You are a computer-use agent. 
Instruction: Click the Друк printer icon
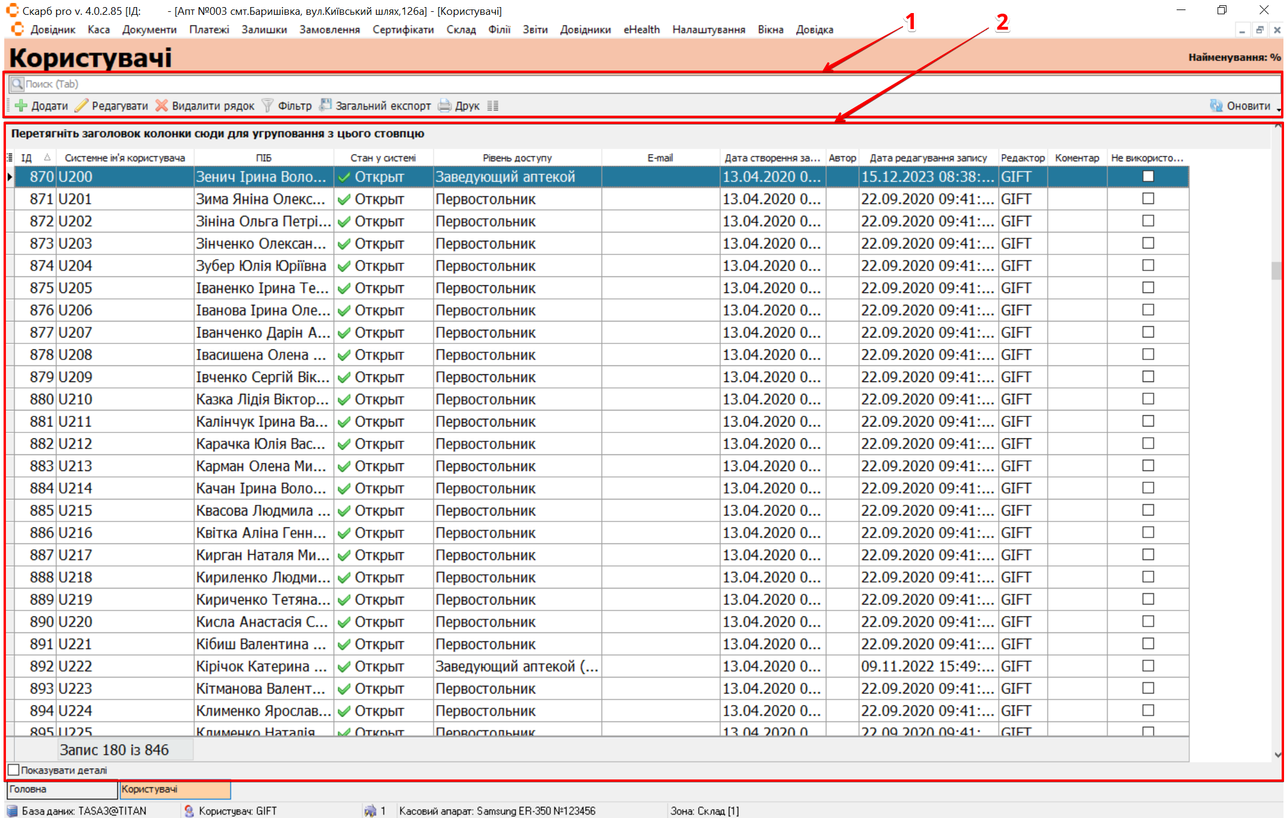point(444,106)
